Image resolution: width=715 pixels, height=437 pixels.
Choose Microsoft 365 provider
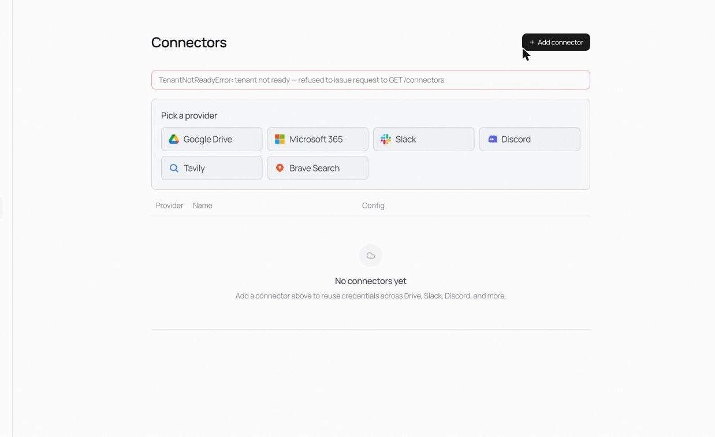pyautogui.click(x=318, y=139)
